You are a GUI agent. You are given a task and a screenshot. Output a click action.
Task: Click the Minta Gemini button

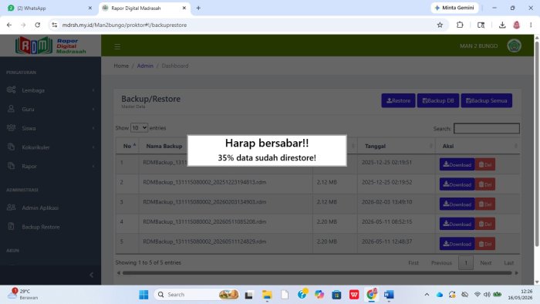[x=454, y=8]
